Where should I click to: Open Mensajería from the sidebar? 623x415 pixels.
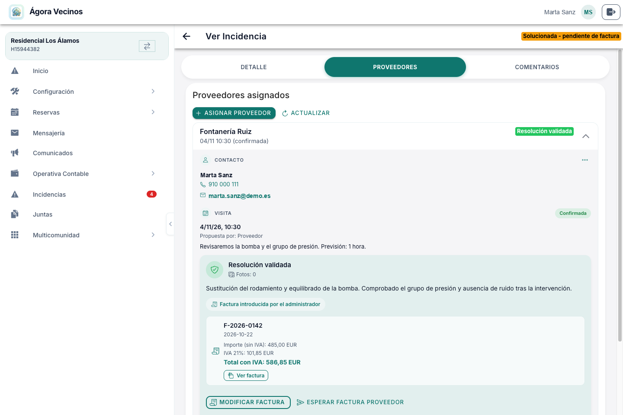[x=87, y=133]
